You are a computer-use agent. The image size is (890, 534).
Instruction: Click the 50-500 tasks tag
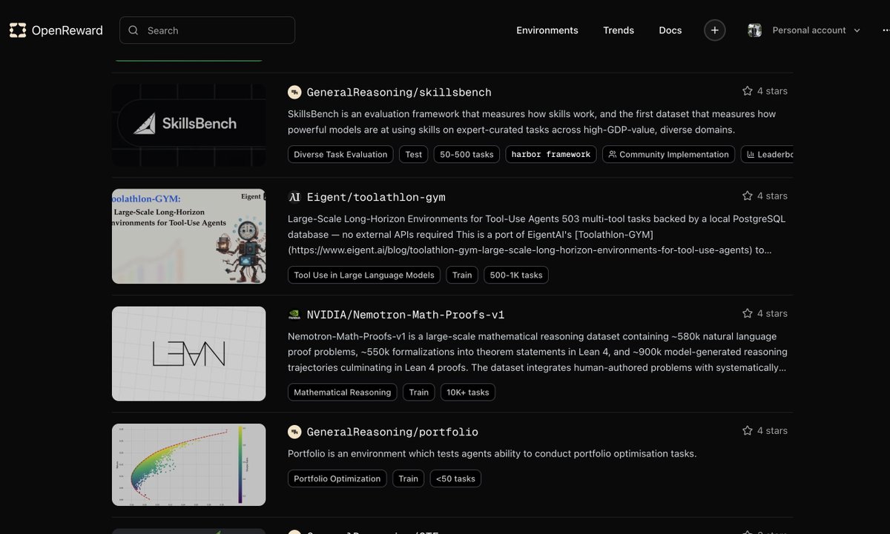tap(467, 154)
